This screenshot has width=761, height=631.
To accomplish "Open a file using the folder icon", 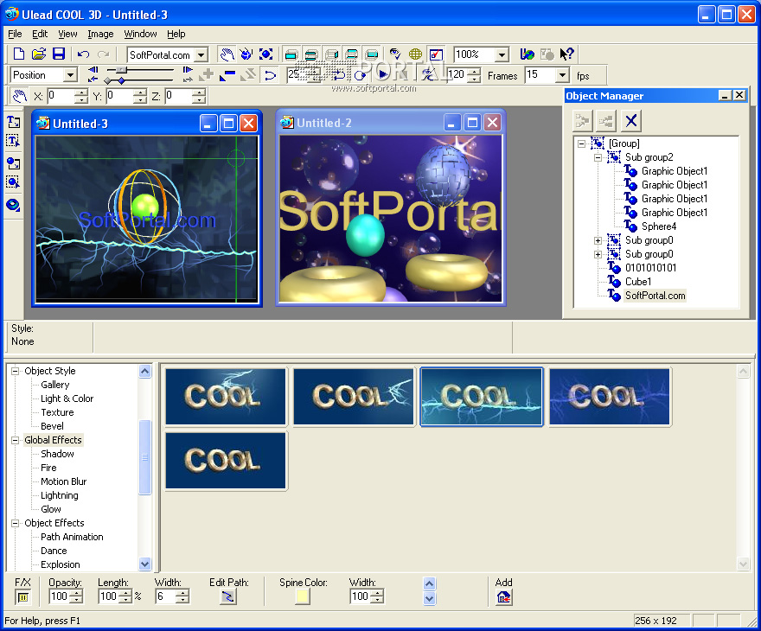I will pyautogui.click(x=39, y=54).
